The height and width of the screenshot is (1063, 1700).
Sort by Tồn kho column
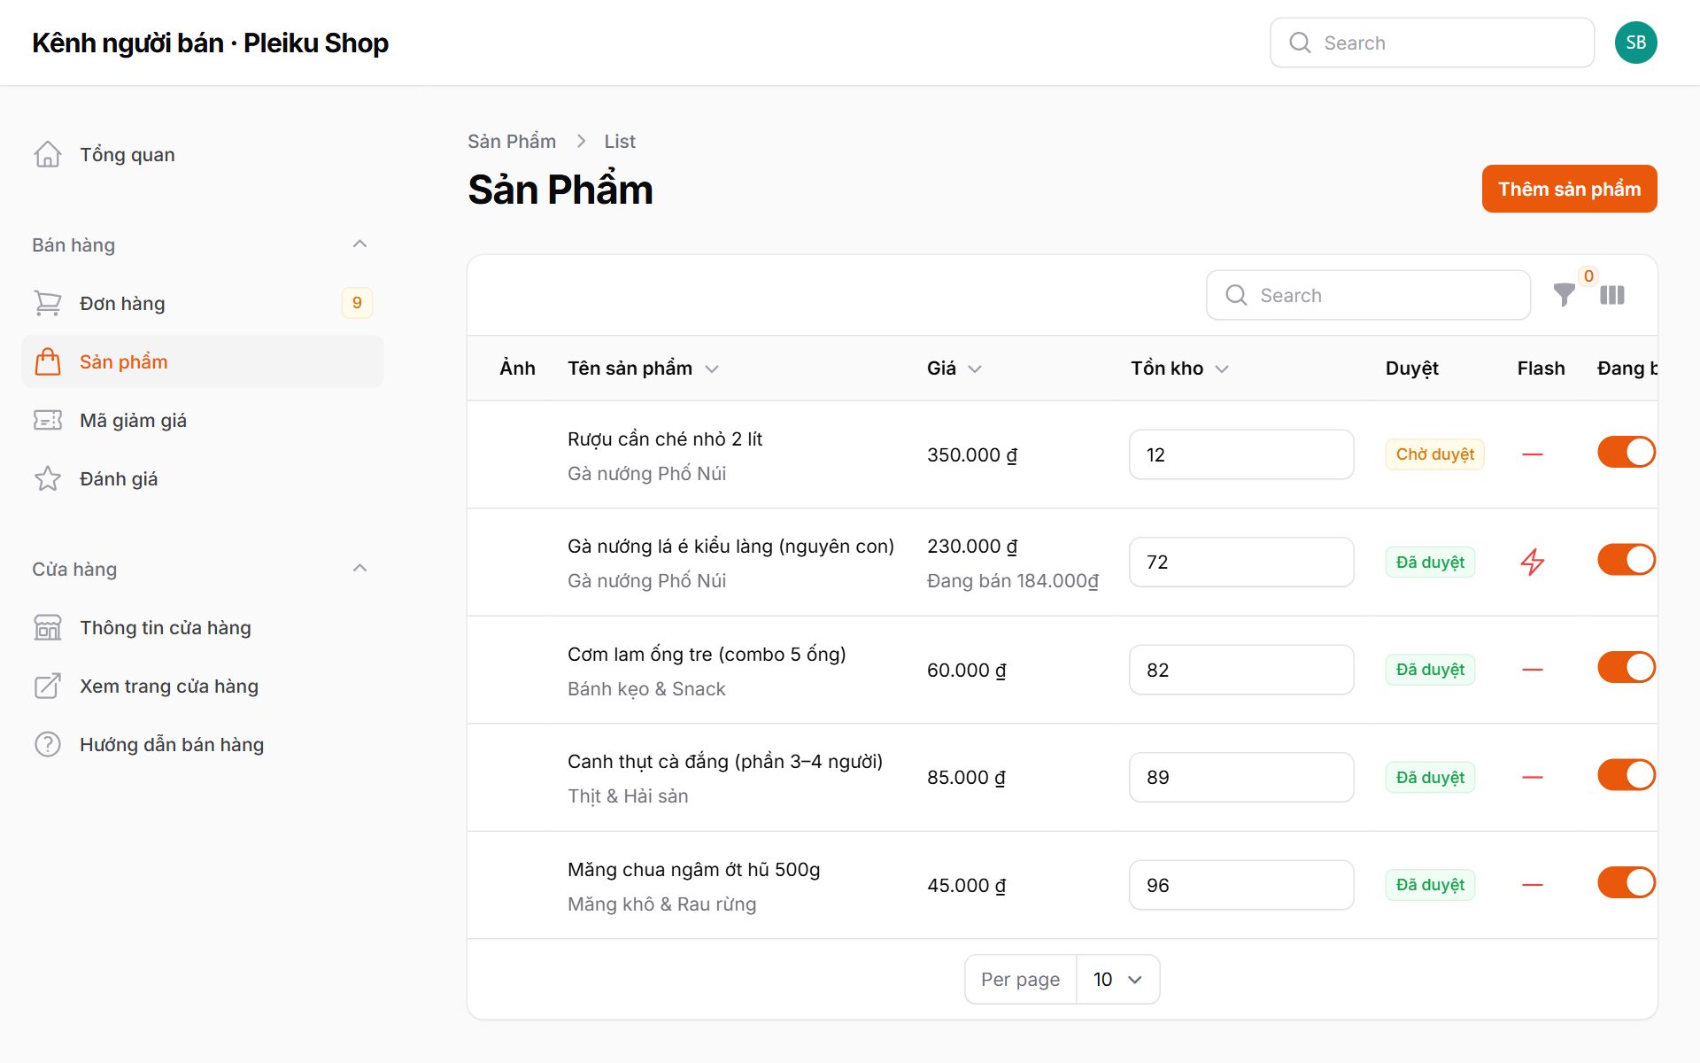[x=1179, y=369]
